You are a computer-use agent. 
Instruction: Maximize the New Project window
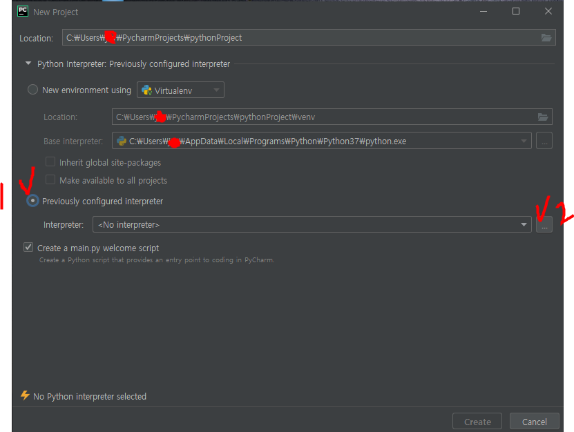click(515, 11)
